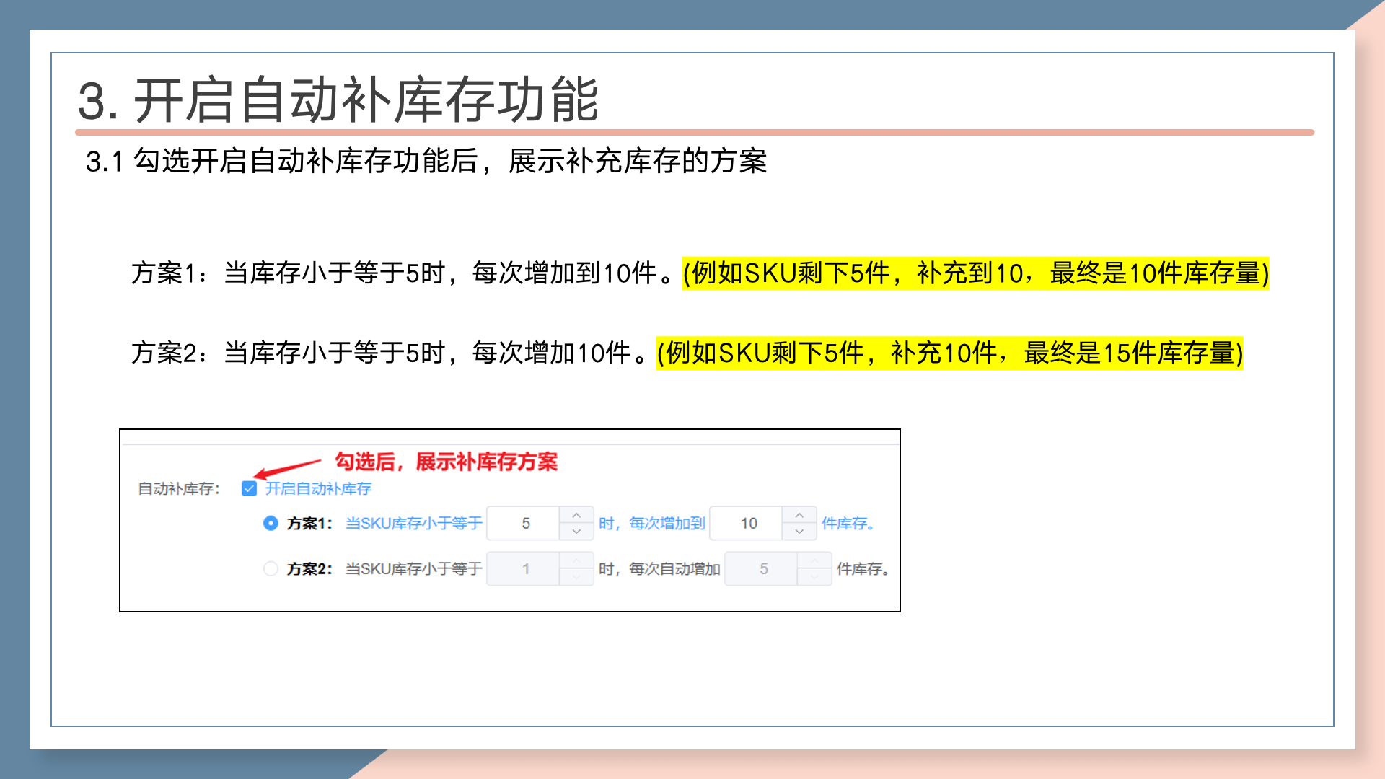
Task: Decrease 方案1 threshold with down arrow
Action: pos(576,532)
